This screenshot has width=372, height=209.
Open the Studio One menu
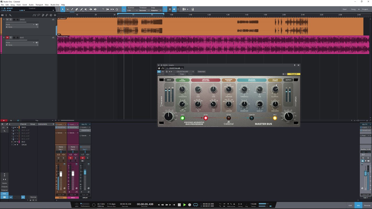[x=55, y=5]
